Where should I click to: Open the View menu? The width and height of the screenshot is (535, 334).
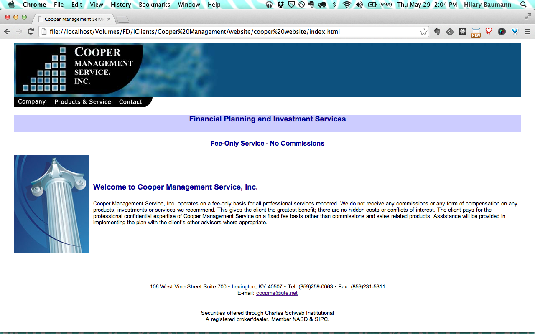point(97,5)
